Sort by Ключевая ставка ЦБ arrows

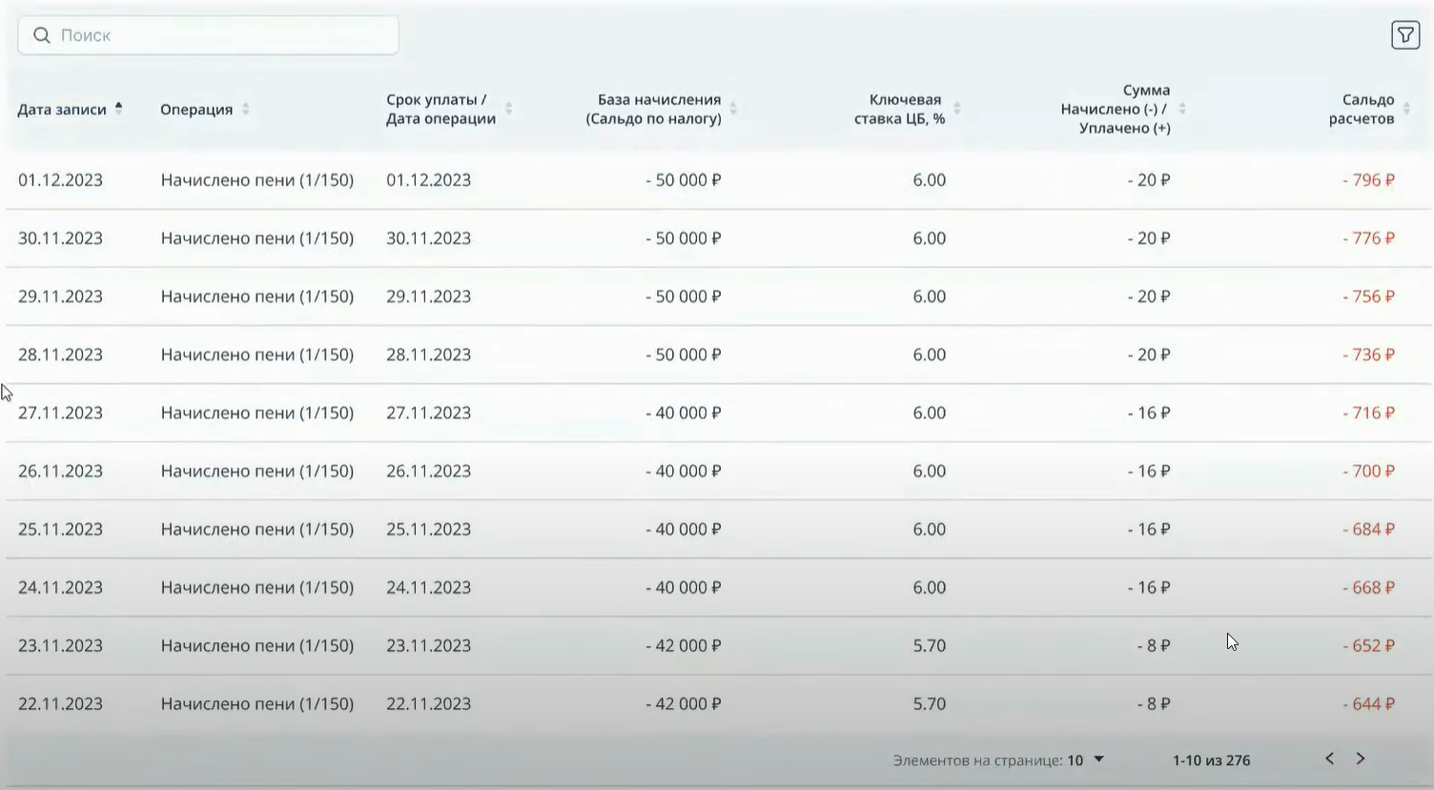(x=956, y=109)
